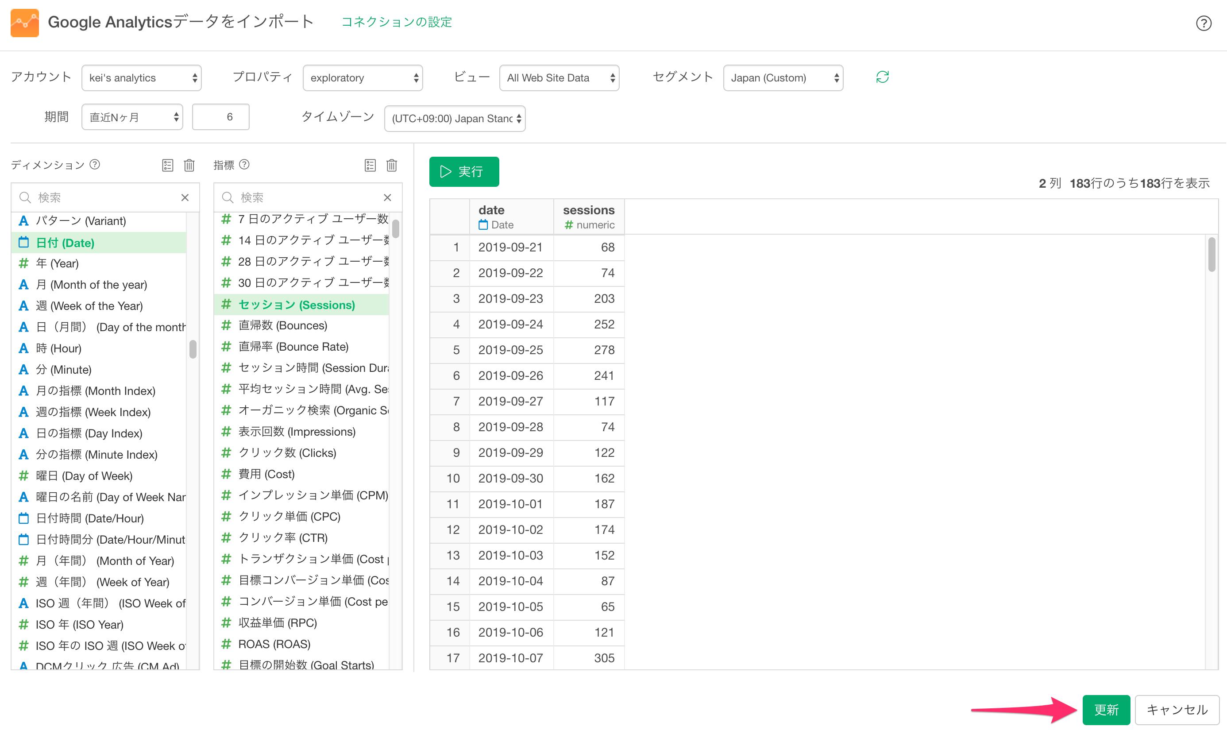Select the クリック単価 (CPC) metric

tap(302, 517)
